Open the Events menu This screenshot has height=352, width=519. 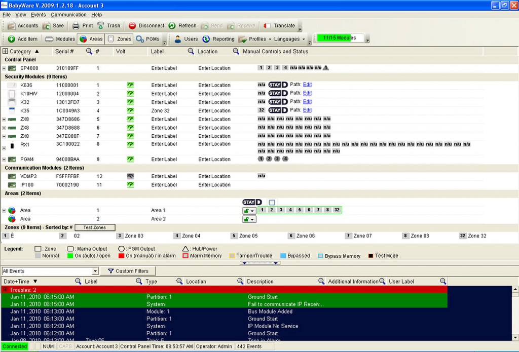(38, 15)
